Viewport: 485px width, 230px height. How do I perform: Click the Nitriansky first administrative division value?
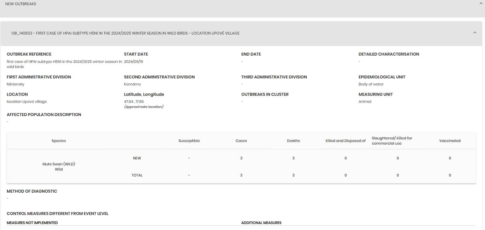[x=16, y=84]
